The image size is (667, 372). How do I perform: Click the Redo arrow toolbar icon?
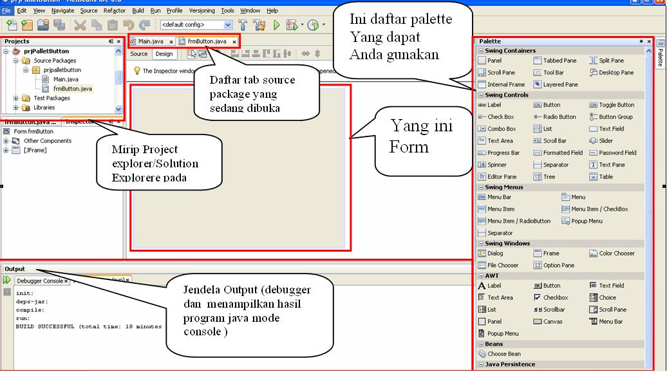click(x=145, y=25)
